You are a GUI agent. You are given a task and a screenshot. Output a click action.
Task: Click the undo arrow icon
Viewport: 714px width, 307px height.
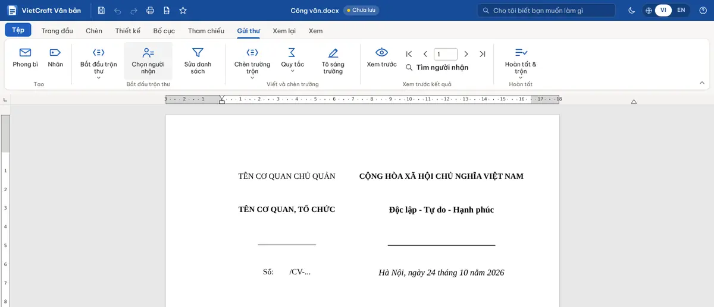pyautogui.click(x=118, y=10)
